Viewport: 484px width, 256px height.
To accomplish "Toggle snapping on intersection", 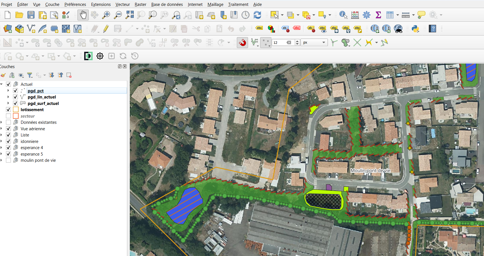I will coord(357,42).
